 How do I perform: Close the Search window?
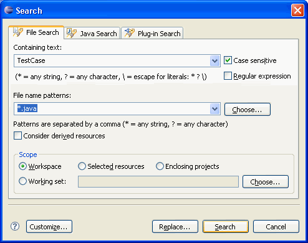(297, 11)
